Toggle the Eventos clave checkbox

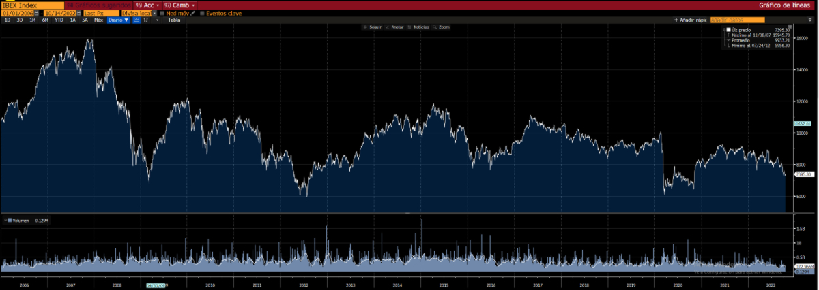coord(202,13)
